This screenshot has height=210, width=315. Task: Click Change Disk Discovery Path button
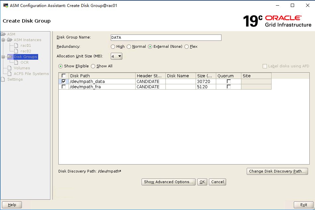[x=277, y=171]
